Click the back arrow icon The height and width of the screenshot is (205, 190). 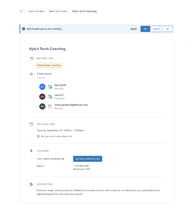(21, 11)
